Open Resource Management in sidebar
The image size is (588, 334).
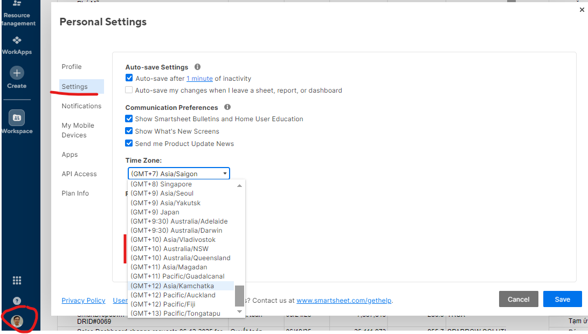(17, 13)
